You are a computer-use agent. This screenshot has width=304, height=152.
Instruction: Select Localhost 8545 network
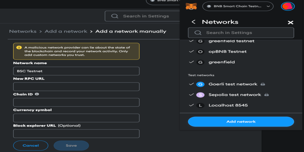[x=228, y=105]
